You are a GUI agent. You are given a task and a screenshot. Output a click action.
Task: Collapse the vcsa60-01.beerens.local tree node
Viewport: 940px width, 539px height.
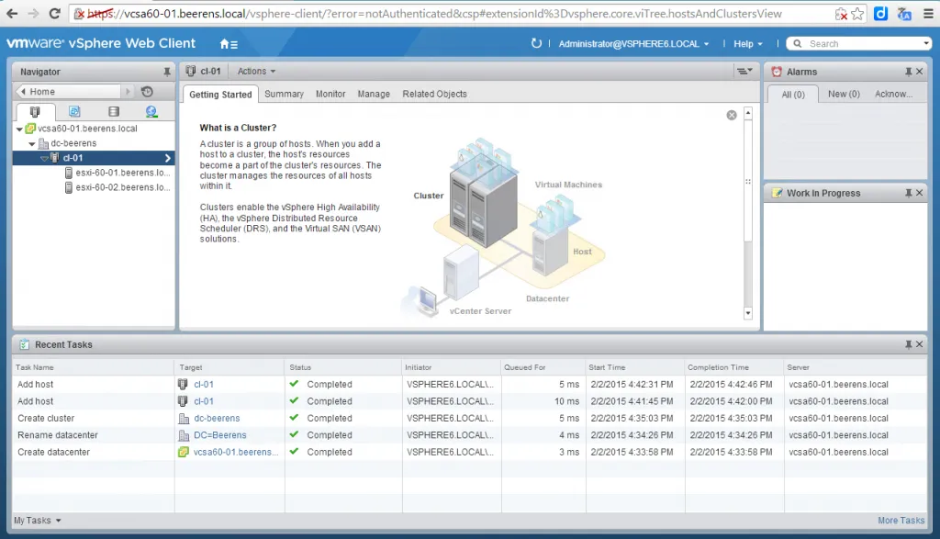(x=19, y=129)
